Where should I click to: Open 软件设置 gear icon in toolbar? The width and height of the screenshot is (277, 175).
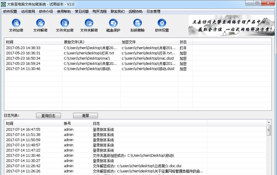[162, 23]
